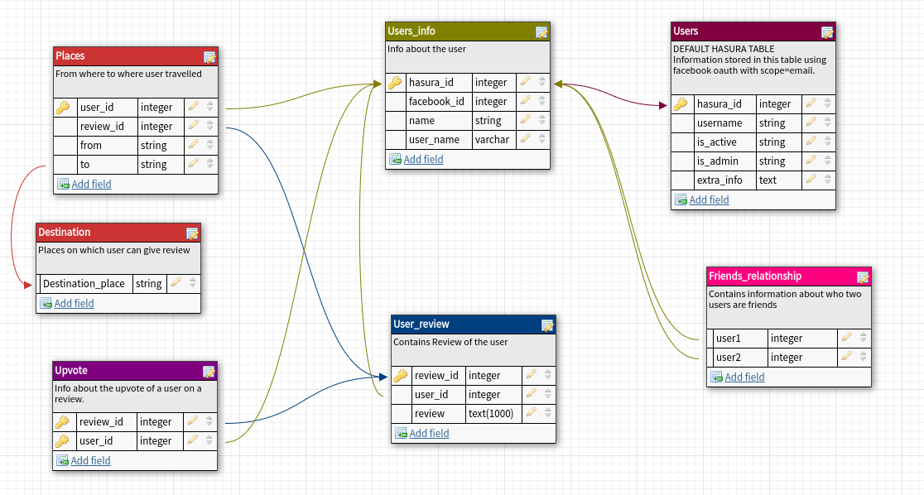Click the key icon for review_id in Upvote
Image resolution: width=924 pixels, height=495 pixels.
click(64, 421)
